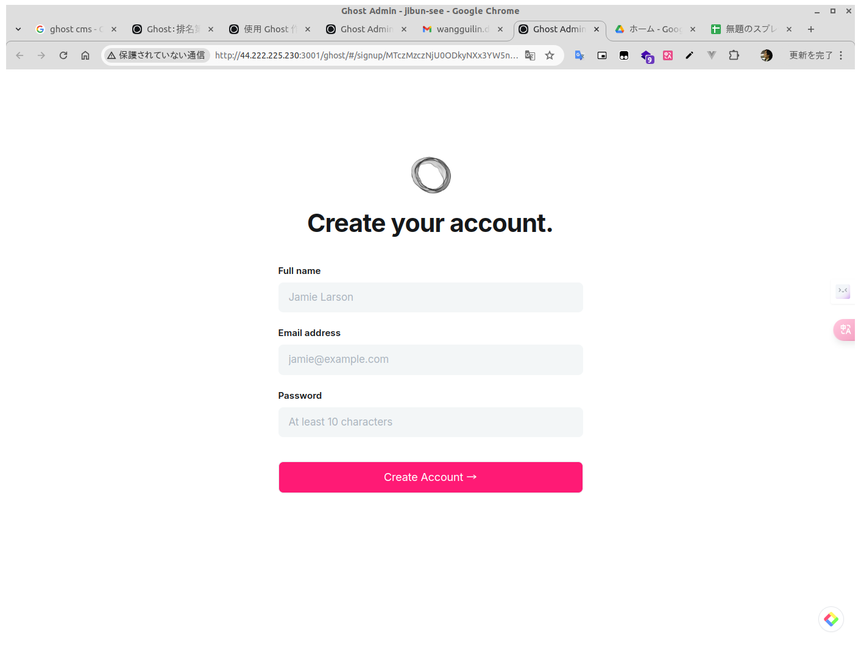Click the pink translate floating button

coord(845,329)
